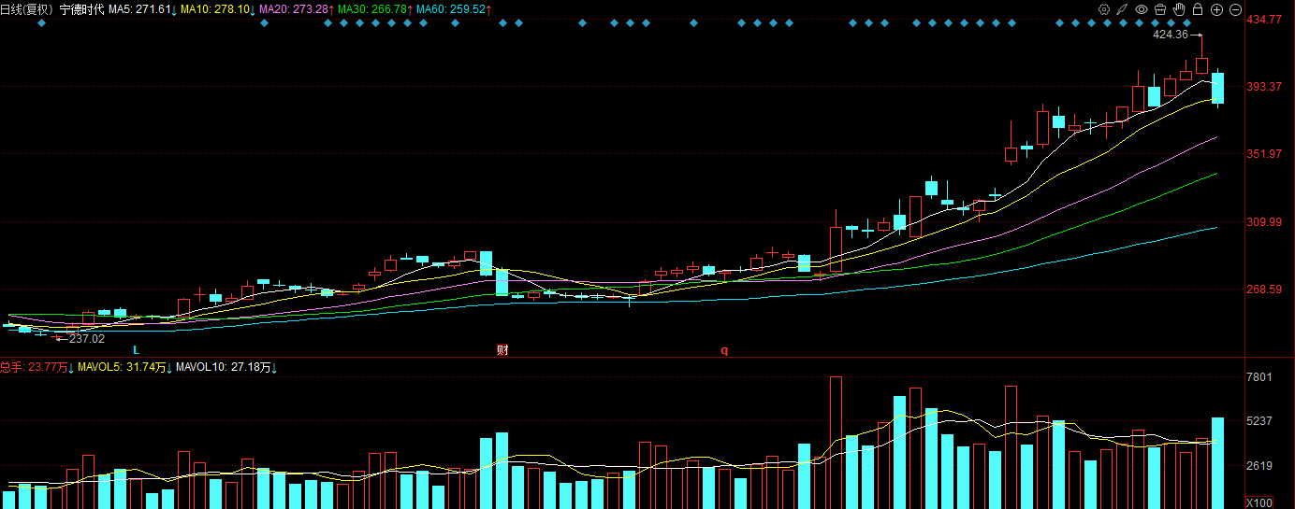Click the 财 financial report marker
Screen dimensions: 1295x509
tap(502, 350)
